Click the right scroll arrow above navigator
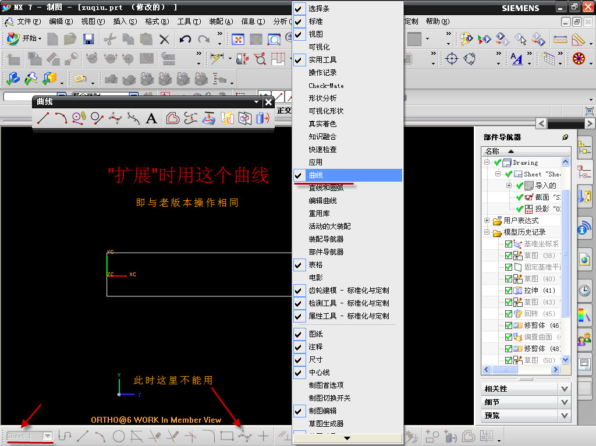 click(590, 123)
